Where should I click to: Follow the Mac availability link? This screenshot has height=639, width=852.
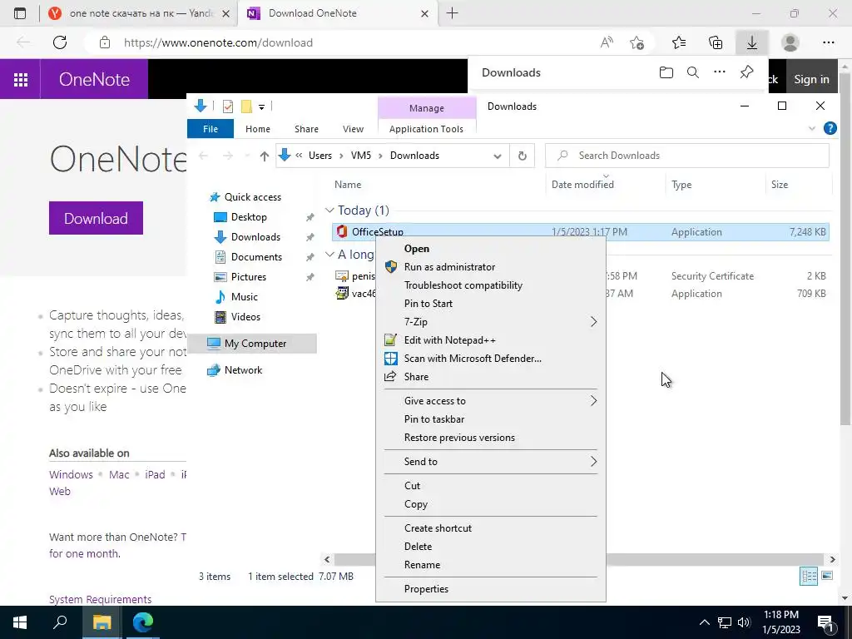(119, 474)
